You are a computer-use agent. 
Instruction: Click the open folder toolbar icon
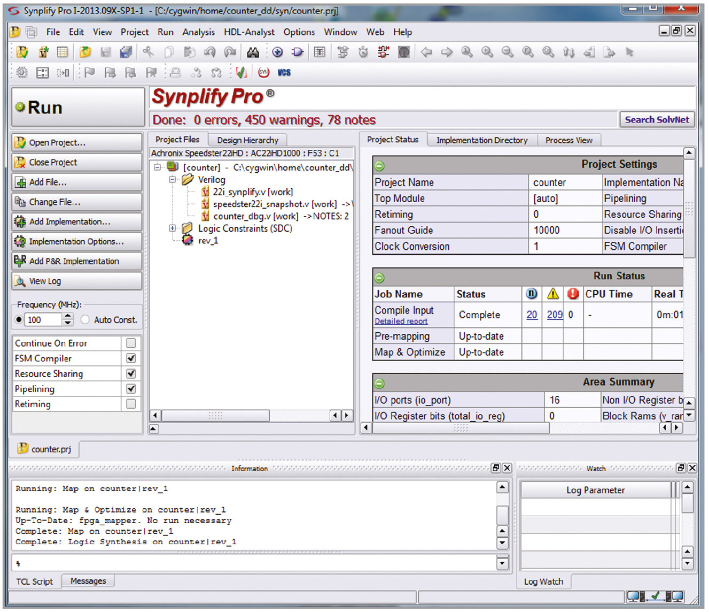[85, 52]
